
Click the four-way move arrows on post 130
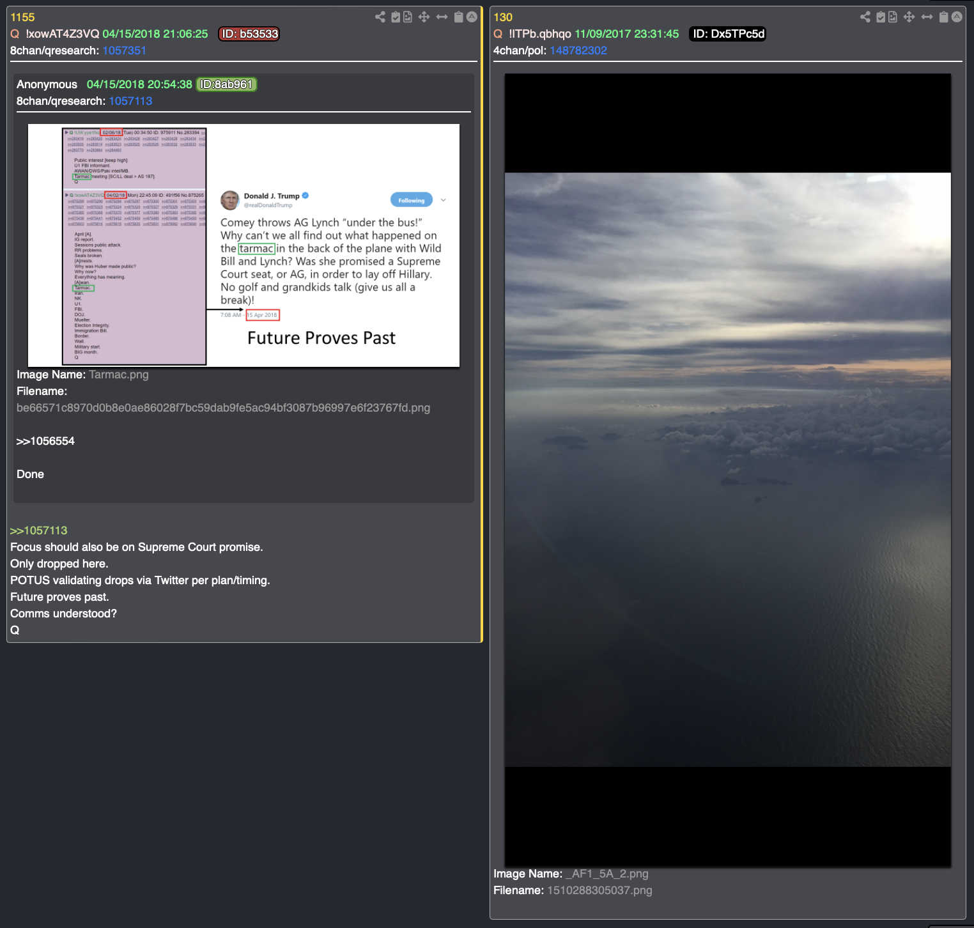[x=909, y=17]
